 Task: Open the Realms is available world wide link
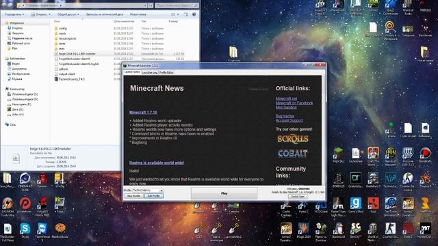157,163
